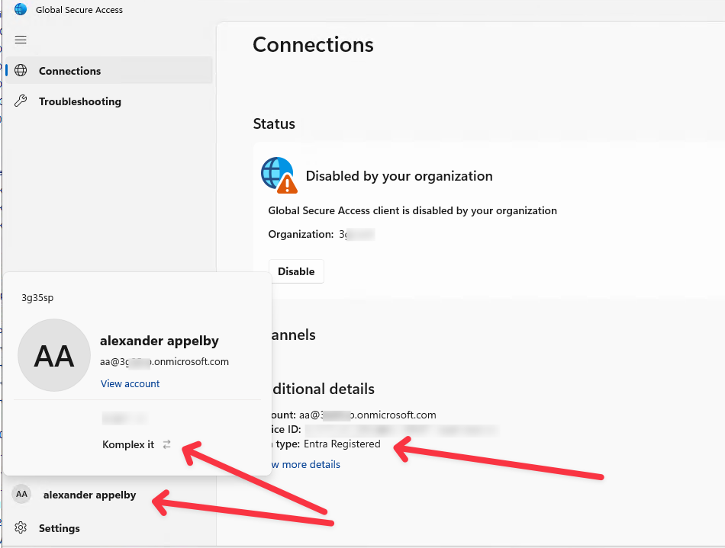The image size is (725, 548).
Task: Expand the partially hidden more details link
Action: coord(305,464)
